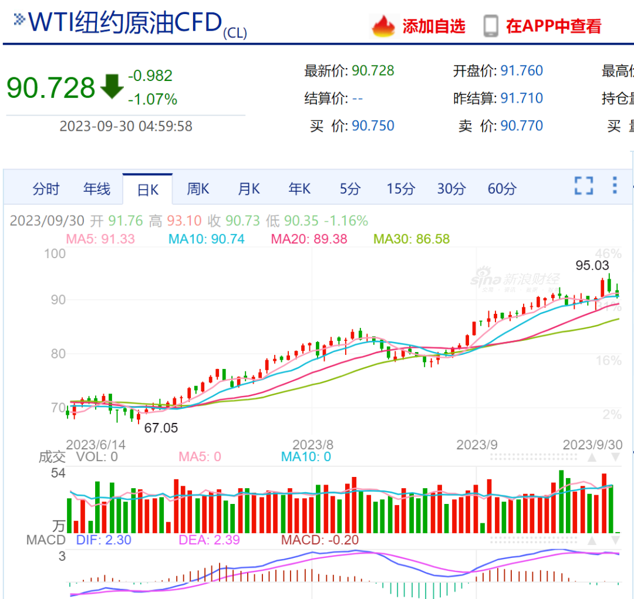Screen dimensions: 634x599
Task: Click the down triangle in MACD panel
Action: click(x=615, y=540)
